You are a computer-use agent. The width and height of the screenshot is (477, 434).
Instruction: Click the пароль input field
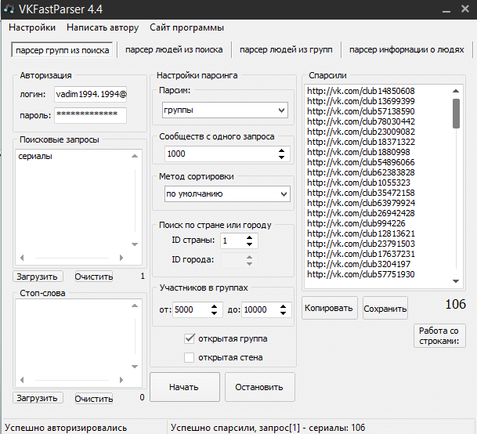click(x=90, y=115)
